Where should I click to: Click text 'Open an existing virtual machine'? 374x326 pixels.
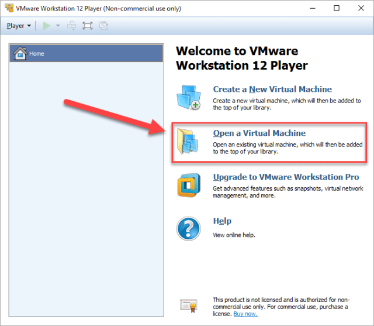click(255, 145)
